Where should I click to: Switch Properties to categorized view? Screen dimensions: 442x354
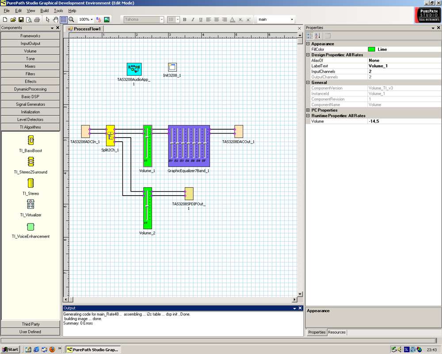(309, 36)
